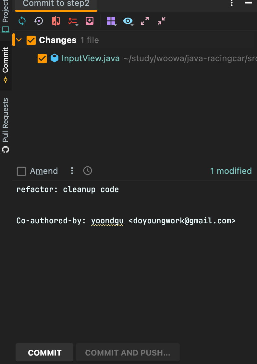Click the Shelve changes icon
Image resolution: width=257 pixels, height=364 pixels.
[89, 21]
